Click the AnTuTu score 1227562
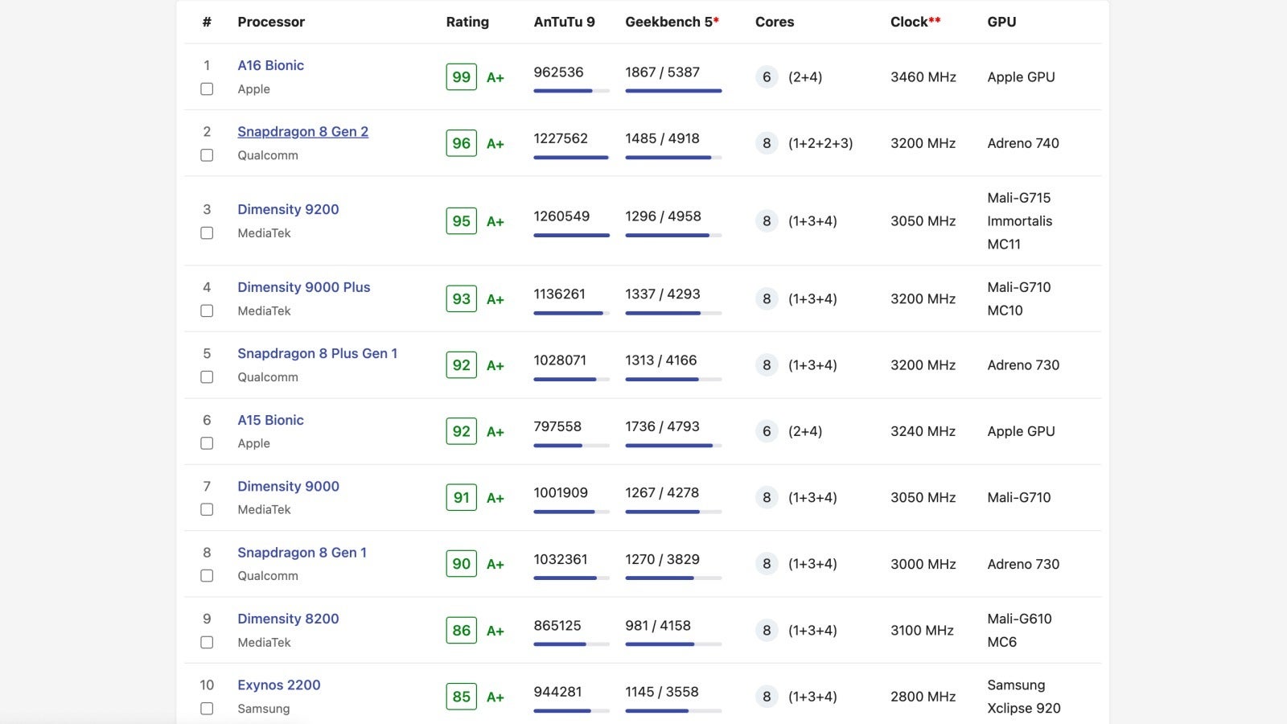The height and width of the screenshot is (724, 1287). coord(561,138)
